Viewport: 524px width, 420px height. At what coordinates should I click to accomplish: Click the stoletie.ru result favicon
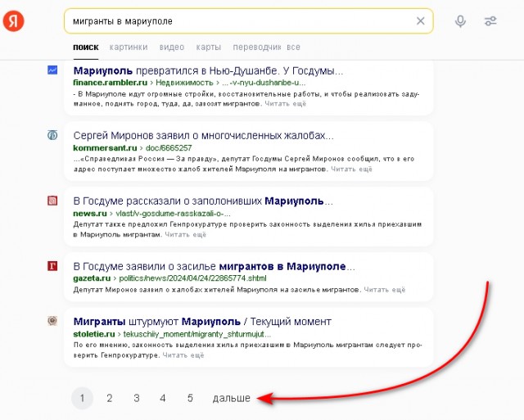coord(52,321)
